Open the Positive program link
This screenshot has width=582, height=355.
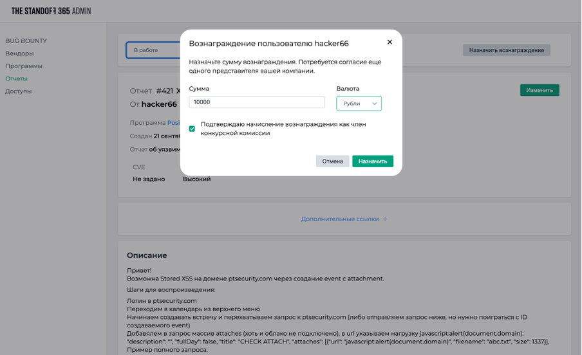173,123
